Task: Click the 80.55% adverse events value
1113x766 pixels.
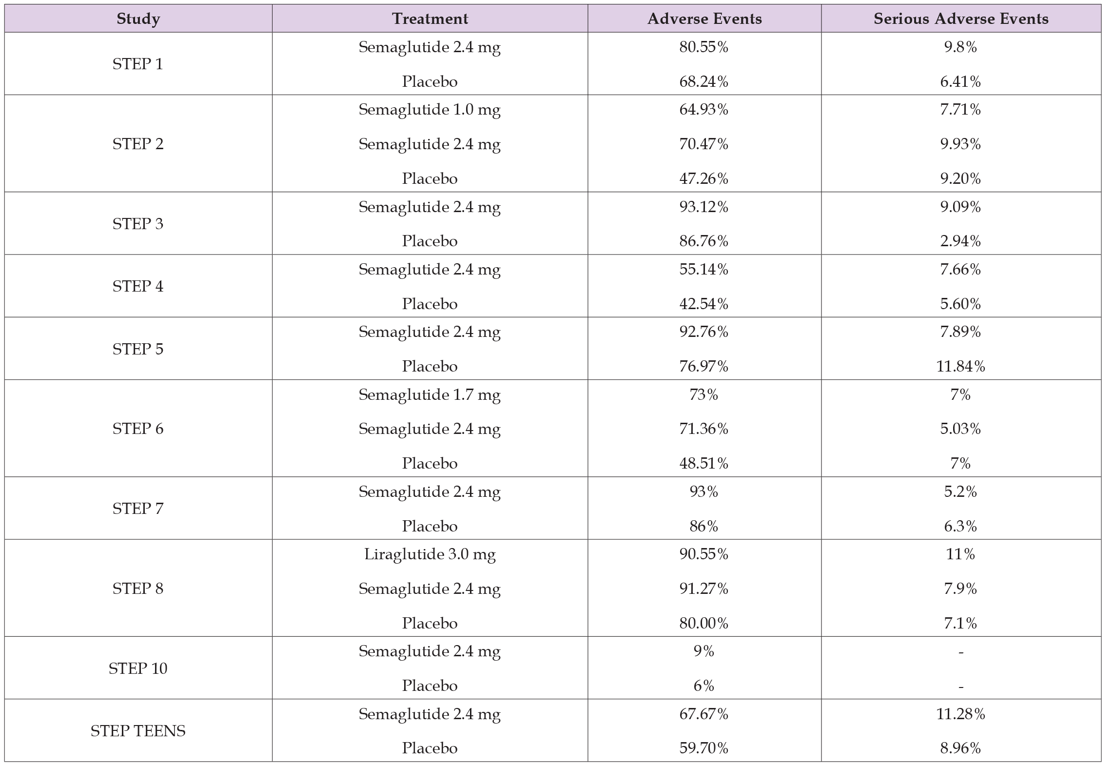Action: 703,47
